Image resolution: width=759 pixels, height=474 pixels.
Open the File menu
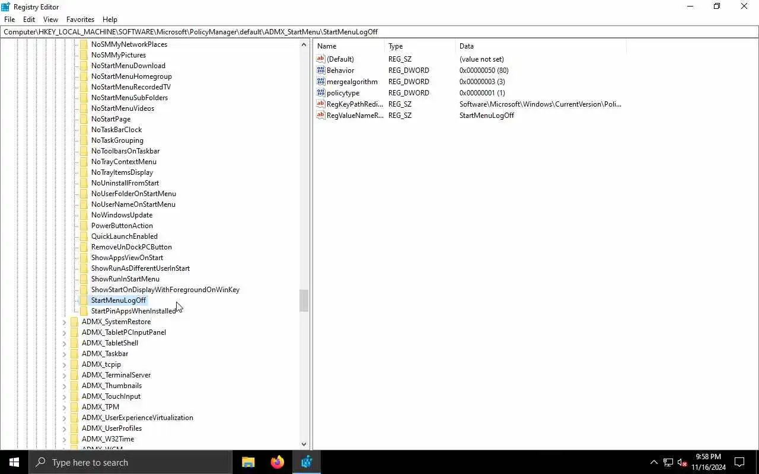(9, 20)
